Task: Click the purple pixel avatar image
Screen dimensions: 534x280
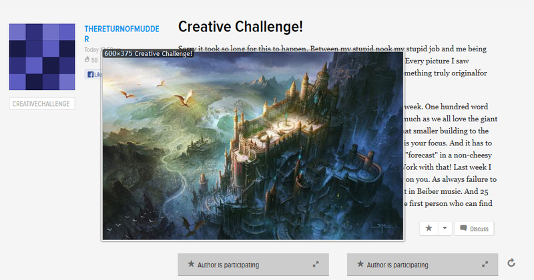Action: click(42, 57)
